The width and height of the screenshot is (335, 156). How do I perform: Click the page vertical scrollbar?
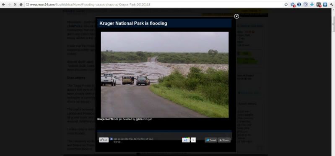click(333, 82)
